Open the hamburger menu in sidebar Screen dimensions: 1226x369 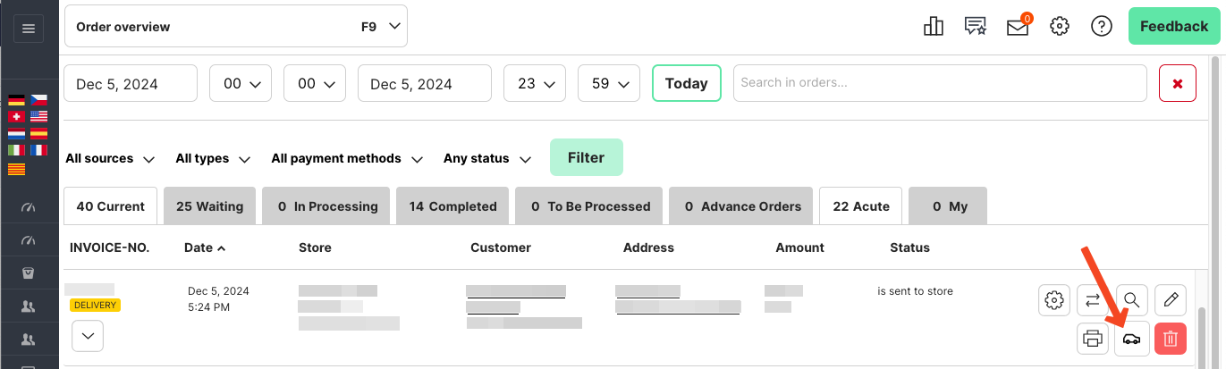28,29
